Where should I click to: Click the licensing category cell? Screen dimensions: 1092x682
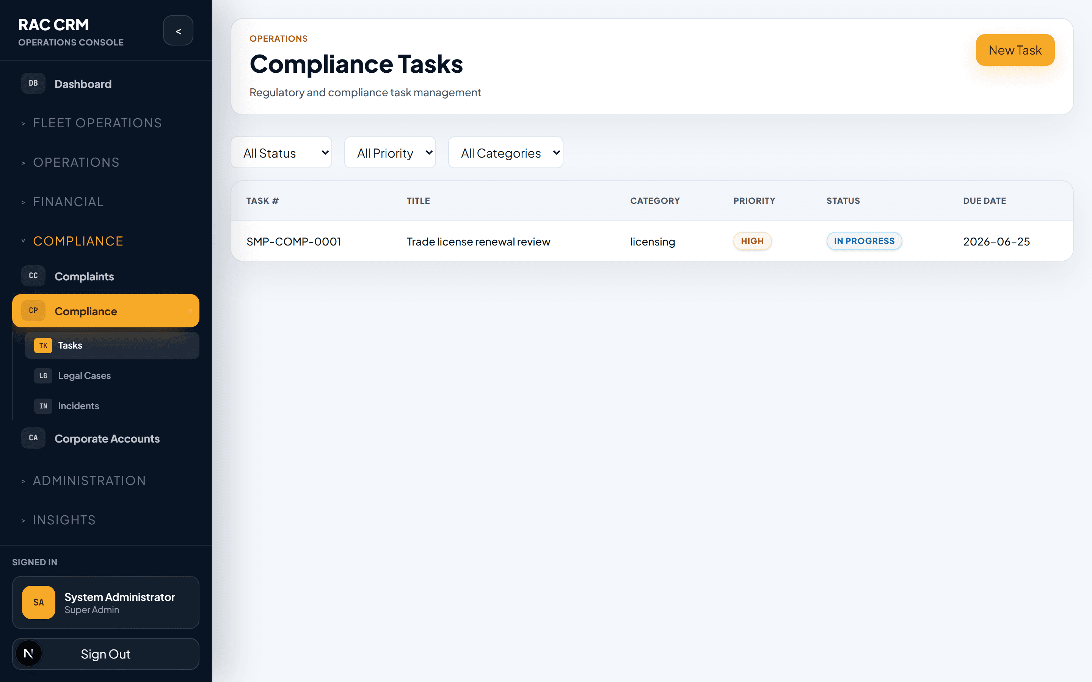tap(653, 241)
